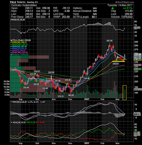This screenshot has height=145, width=142.
Task: Click the blue EMA(13) legend entry
Action: 19,48
